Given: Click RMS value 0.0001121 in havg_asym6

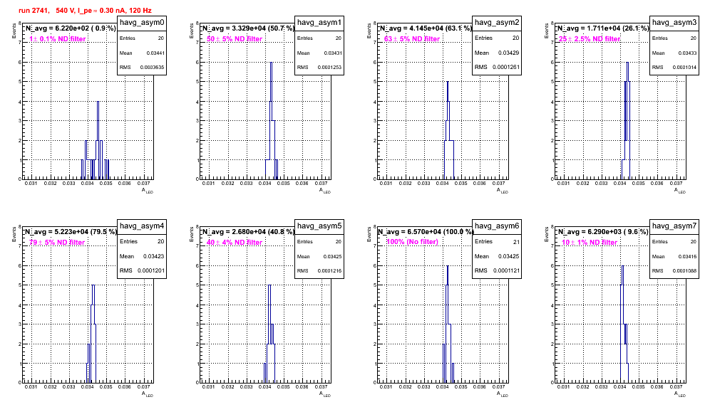Looking at the screenshot, I should point(506,270).
